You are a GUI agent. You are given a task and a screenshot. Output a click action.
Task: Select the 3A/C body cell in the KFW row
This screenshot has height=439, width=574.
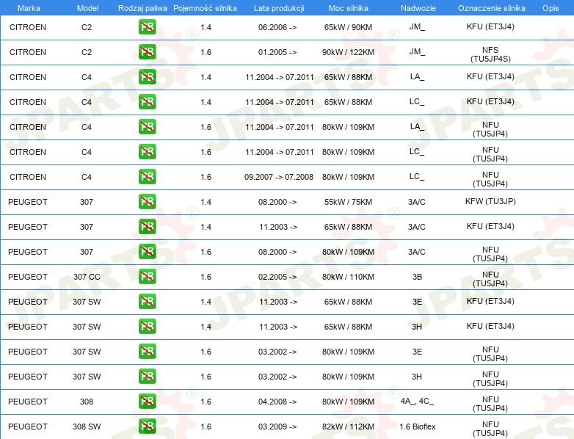click(x=417, y=202)
